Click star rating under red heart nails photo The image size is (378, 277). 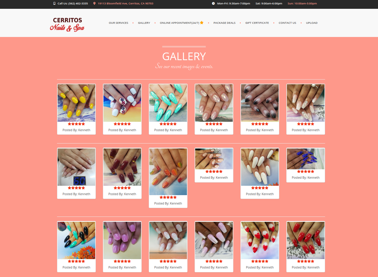(260, 261)
